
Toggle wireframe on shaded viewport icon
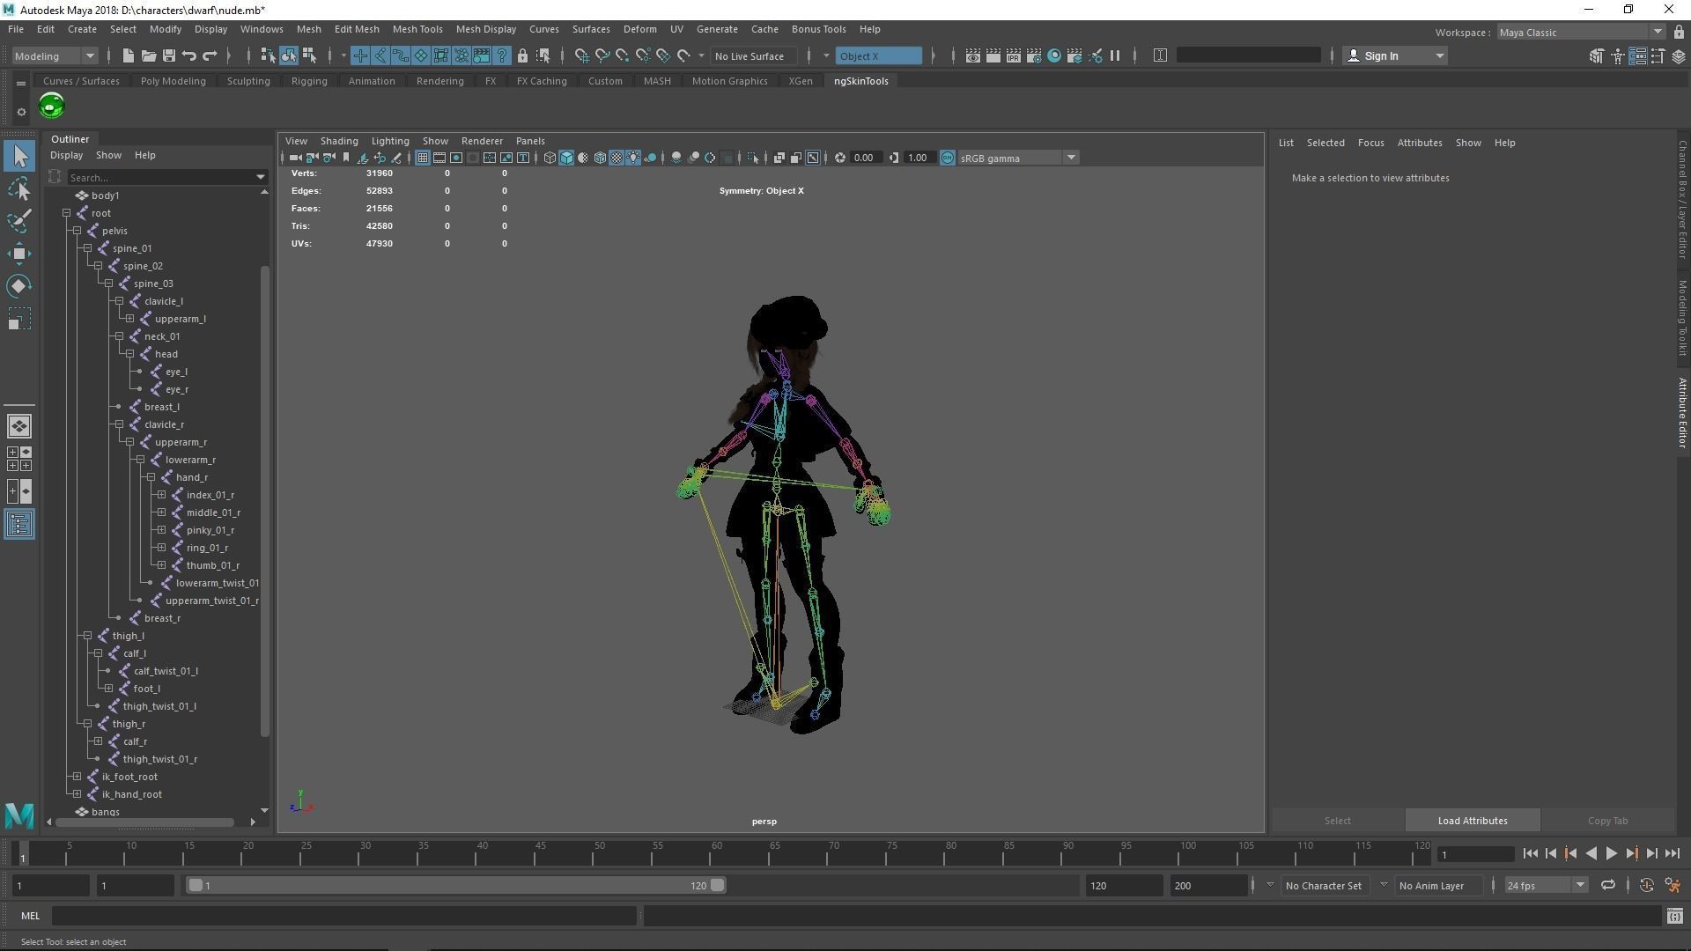pyautogui.click(x=600, y=158)
